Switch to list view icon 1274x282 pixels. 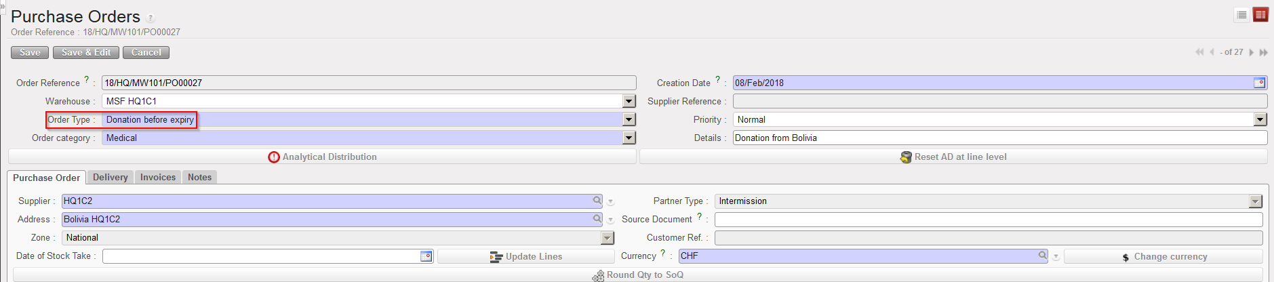[1241, 15]
